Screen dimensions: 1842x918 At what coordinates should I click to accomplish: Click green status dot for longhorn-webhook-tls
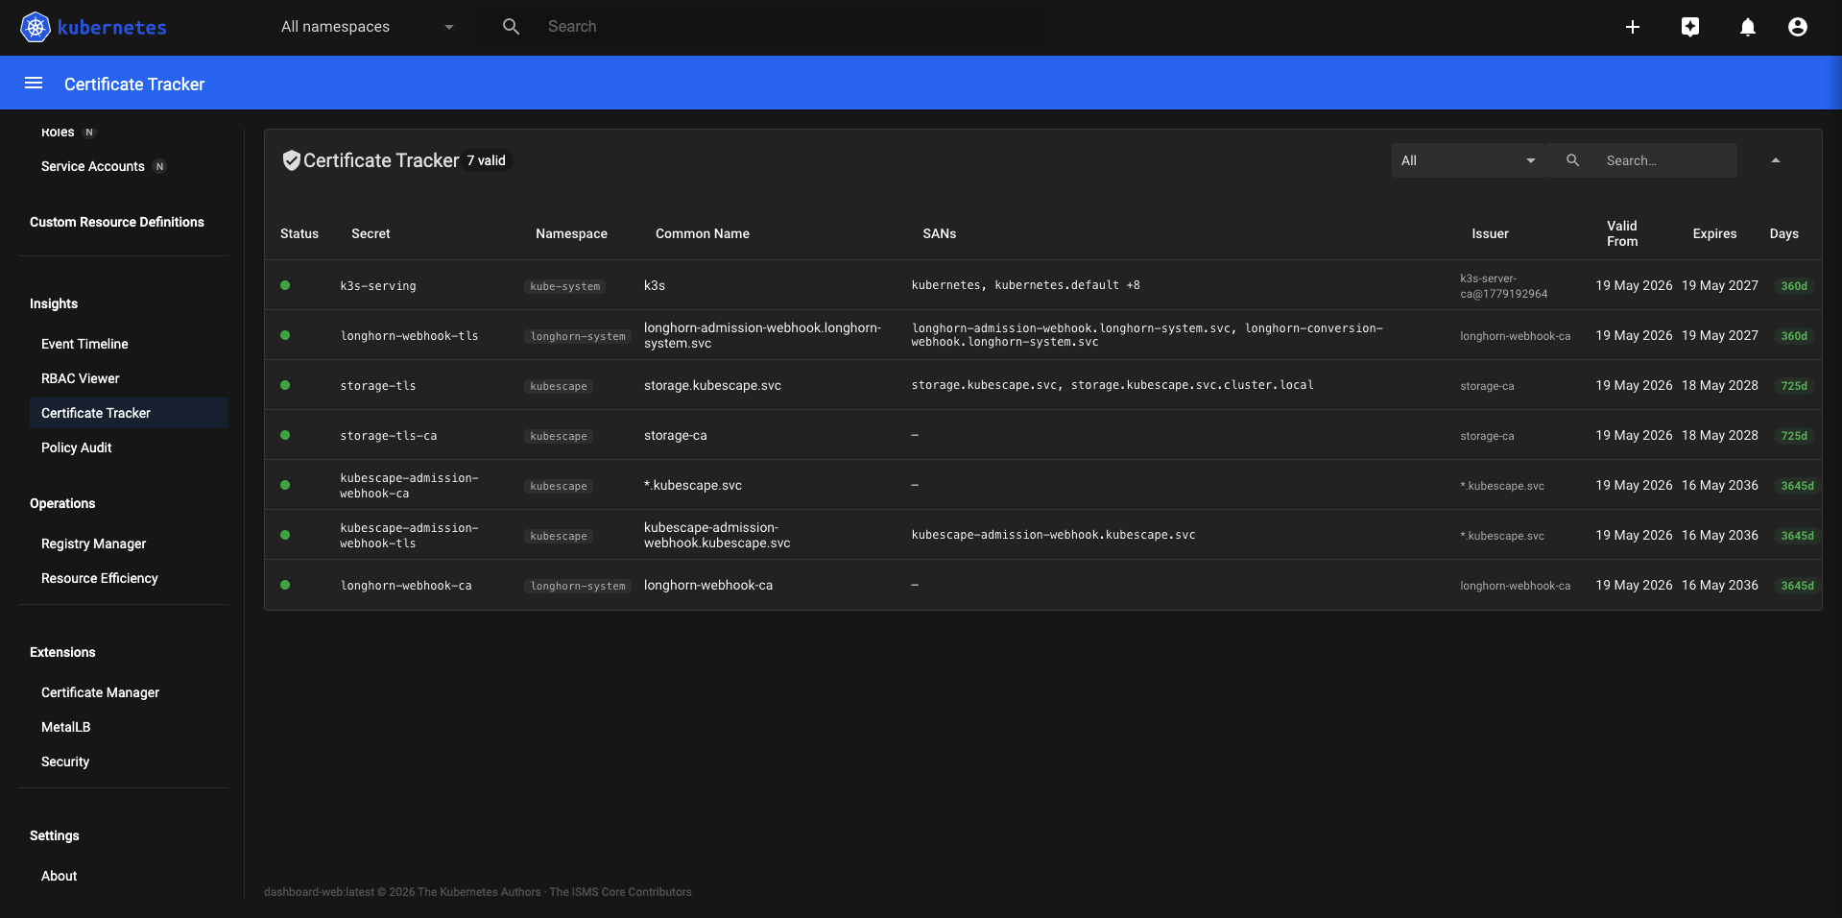click(285, 335)
